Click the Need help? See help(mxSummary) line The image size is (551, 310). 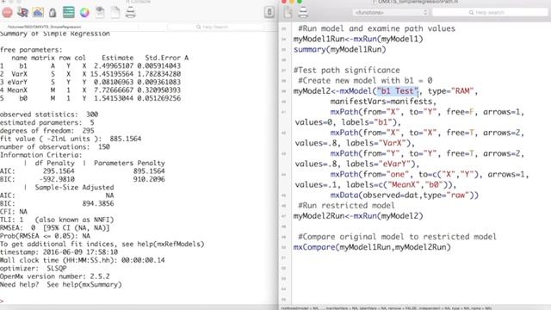click(61, 284)
